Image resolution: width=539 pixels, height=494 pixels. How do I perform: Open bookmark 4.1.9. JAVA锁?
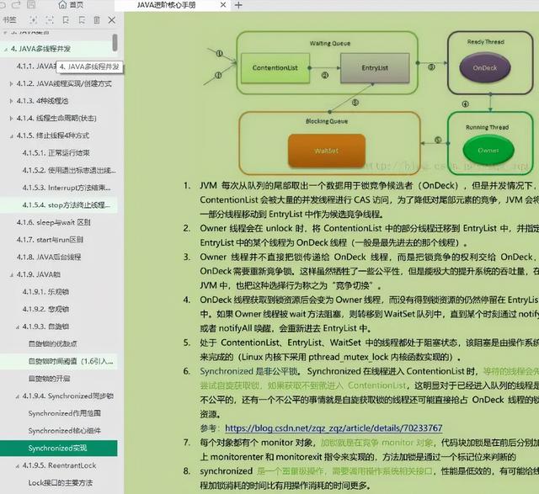39,274
